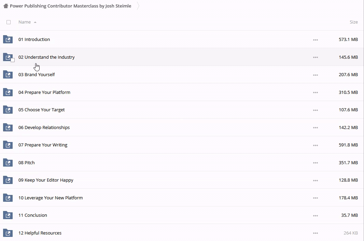Click the 05 Choose Your Target folder icon
The height and width of the screenshot is (241, 364).
[8, 110]
